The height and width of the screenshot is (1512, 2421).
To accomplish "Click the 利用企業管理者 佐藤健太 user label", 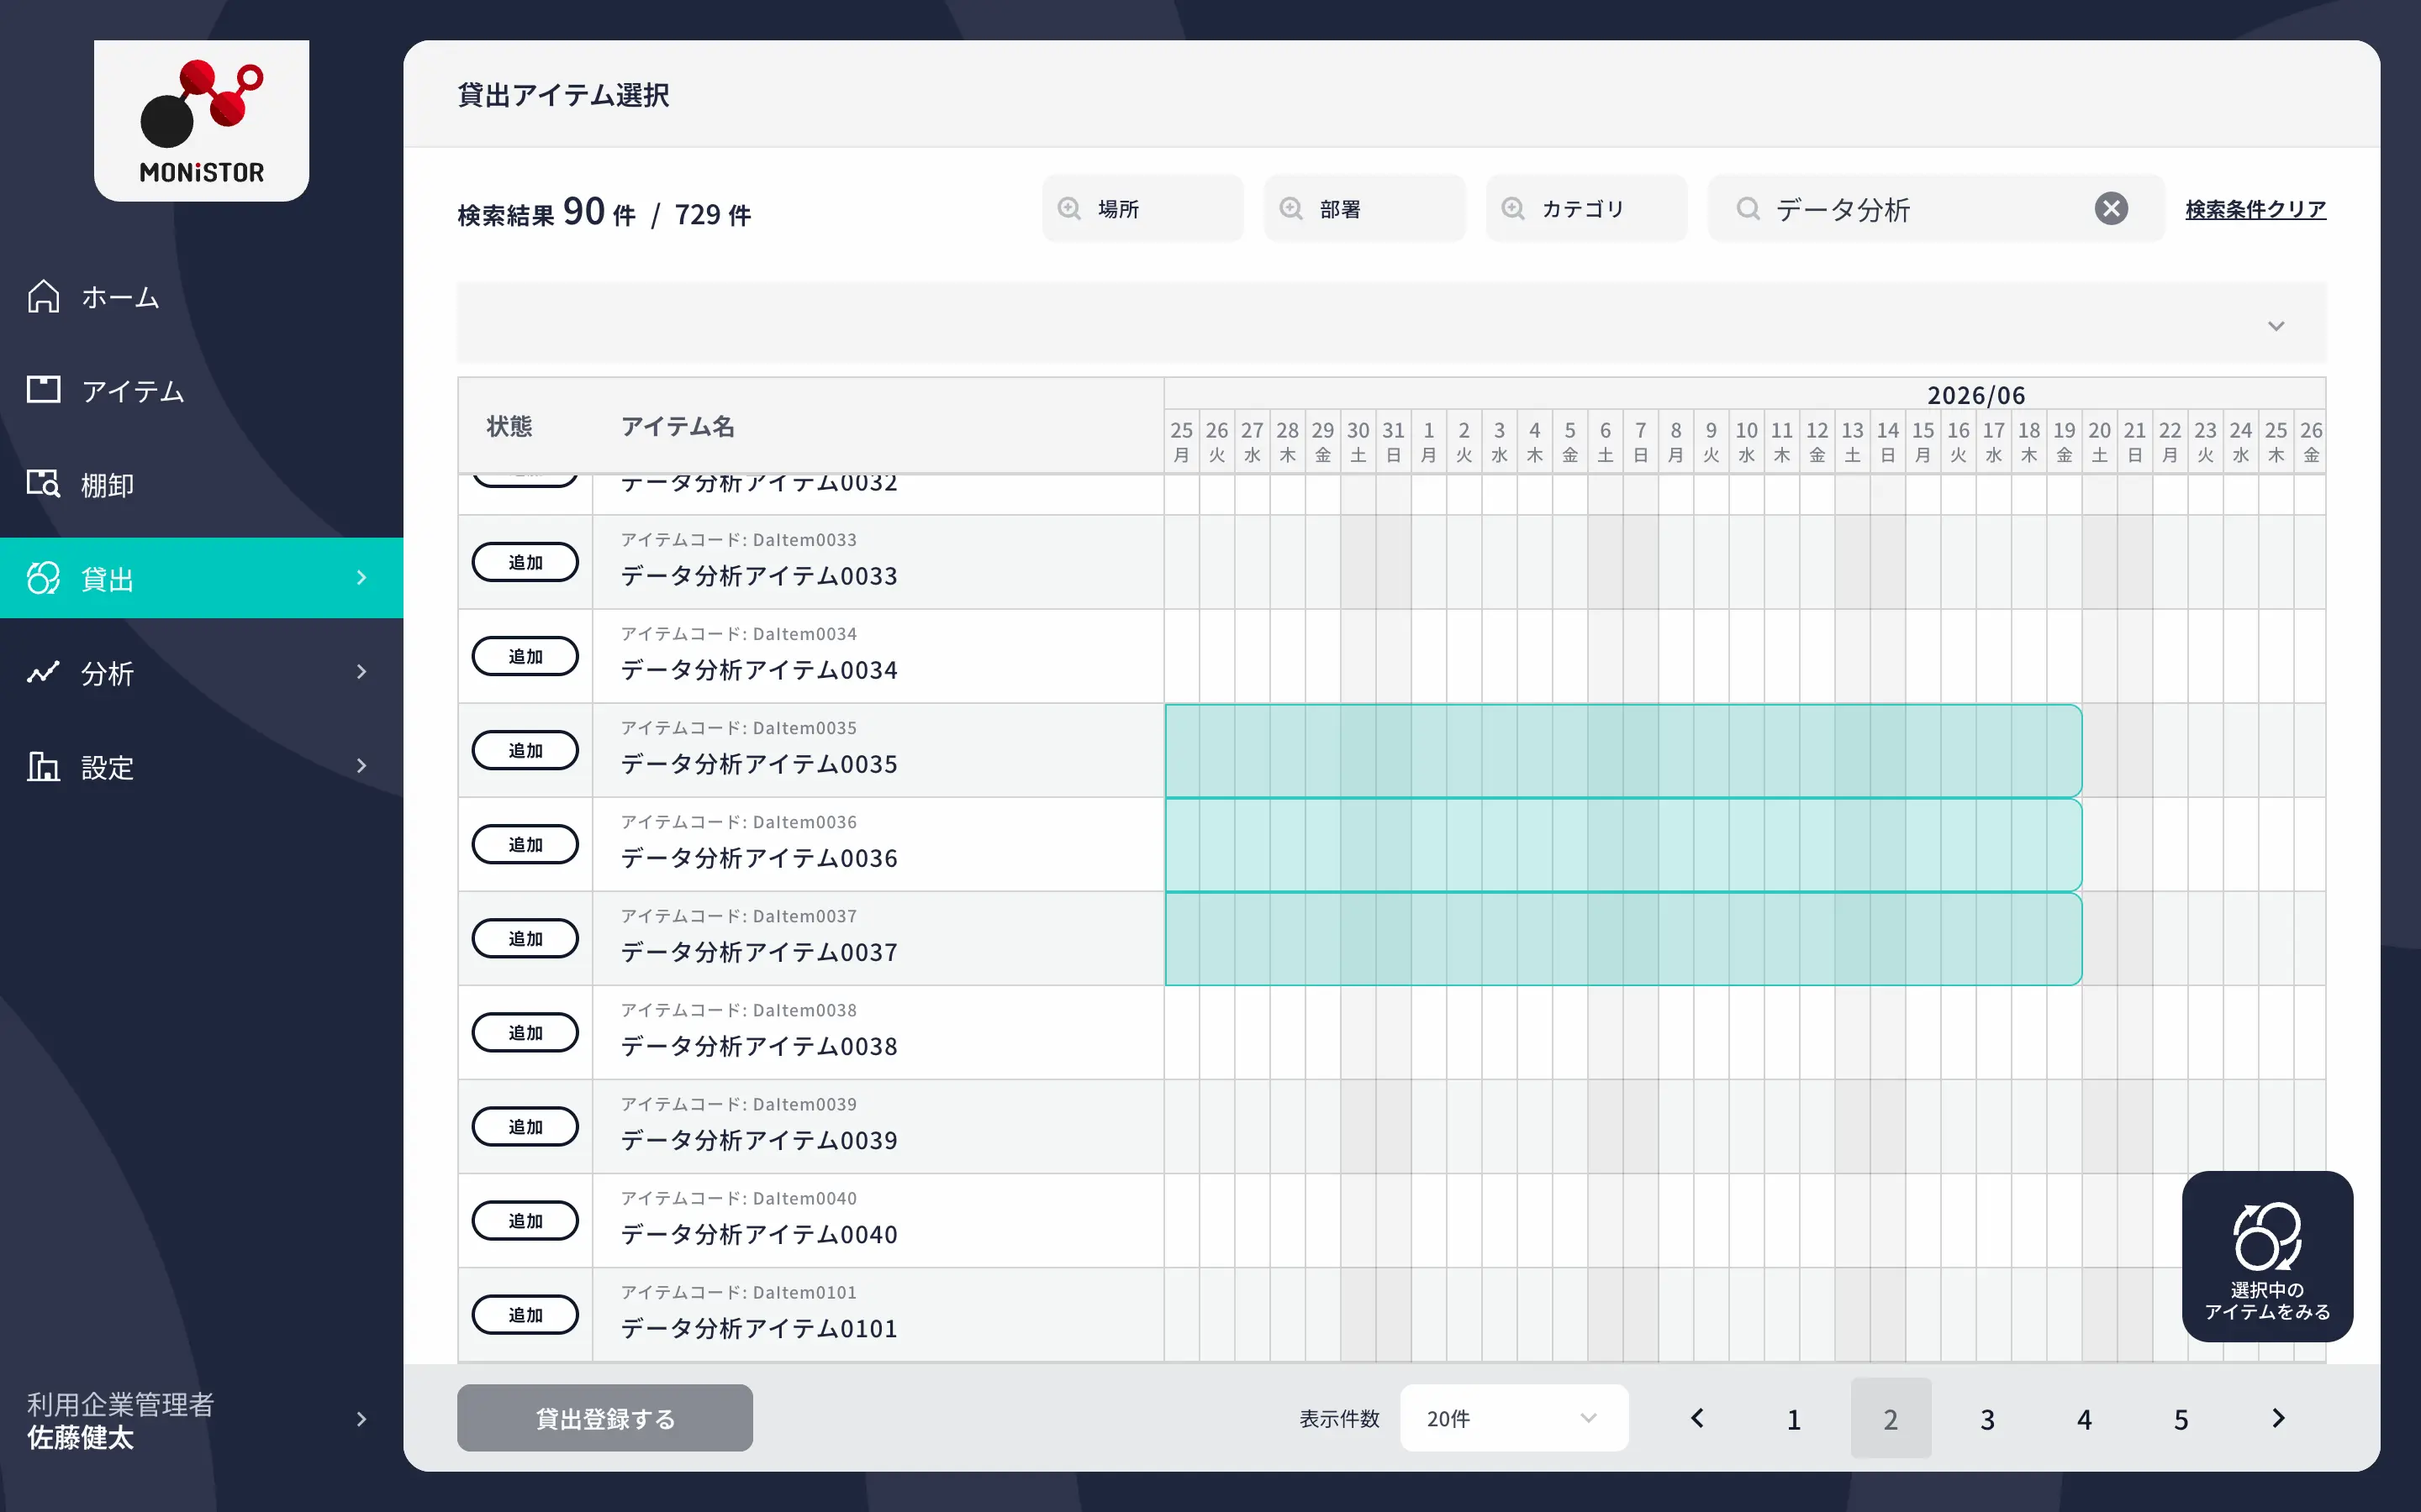I will 120,1420.
